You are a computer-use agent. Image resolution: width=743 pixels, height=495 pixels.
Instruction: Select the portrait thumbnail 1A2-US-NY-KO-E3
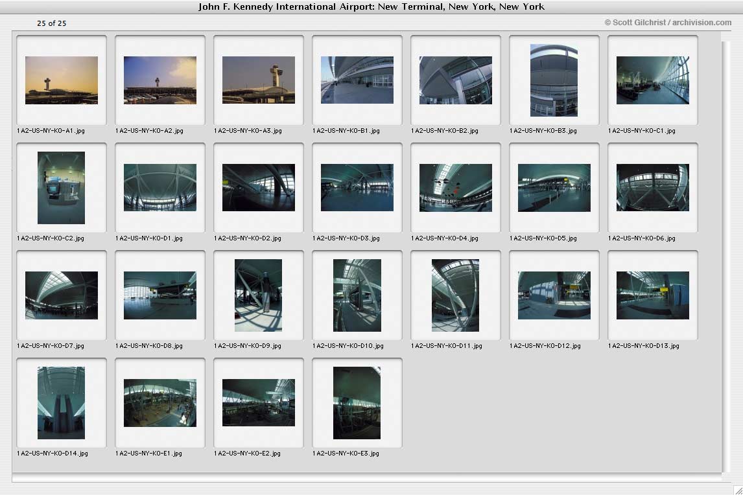coord(357,402)
